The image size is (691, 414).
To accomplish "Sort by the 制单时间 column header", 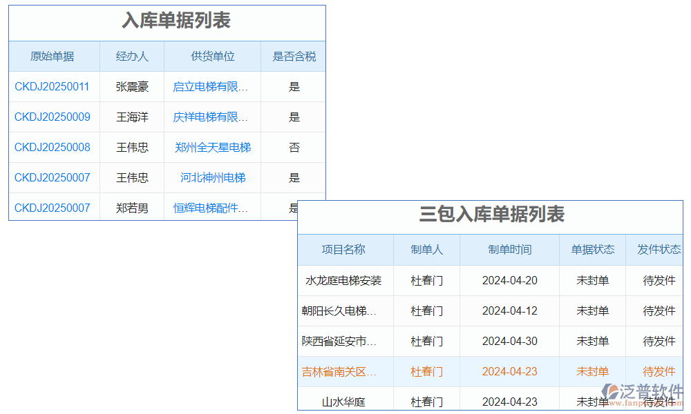I will (x=509, y=250).
